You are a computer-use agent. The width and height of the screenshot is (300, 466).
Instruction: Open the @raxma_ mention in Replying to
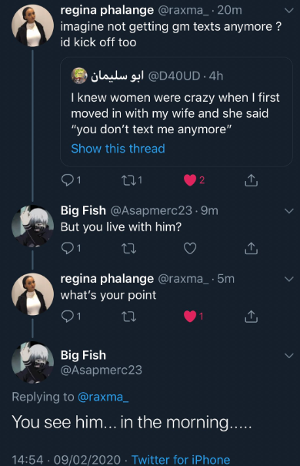[103, 397]
